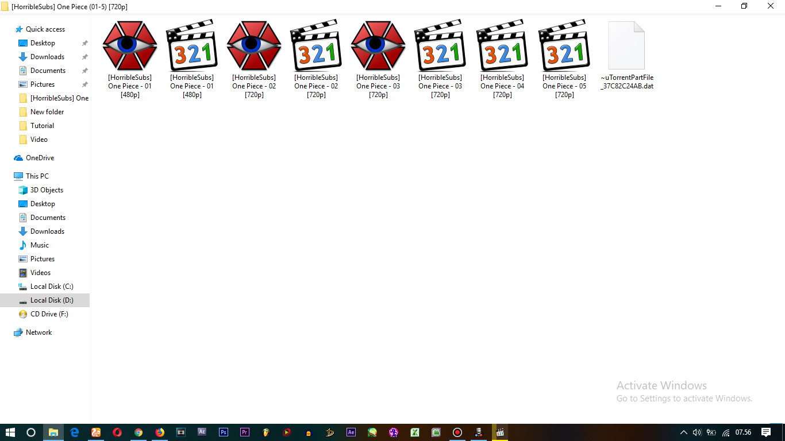Screen dimensions: 785x441
Task: Select the ~uTorrentPartFile .dat file
Action: [x=626, y=56]
